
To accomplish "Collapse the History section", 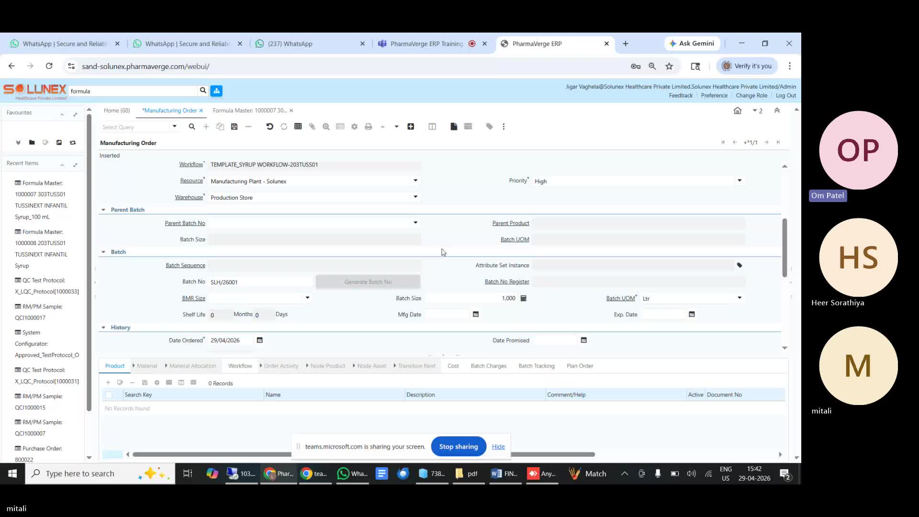I will point(103,327).
